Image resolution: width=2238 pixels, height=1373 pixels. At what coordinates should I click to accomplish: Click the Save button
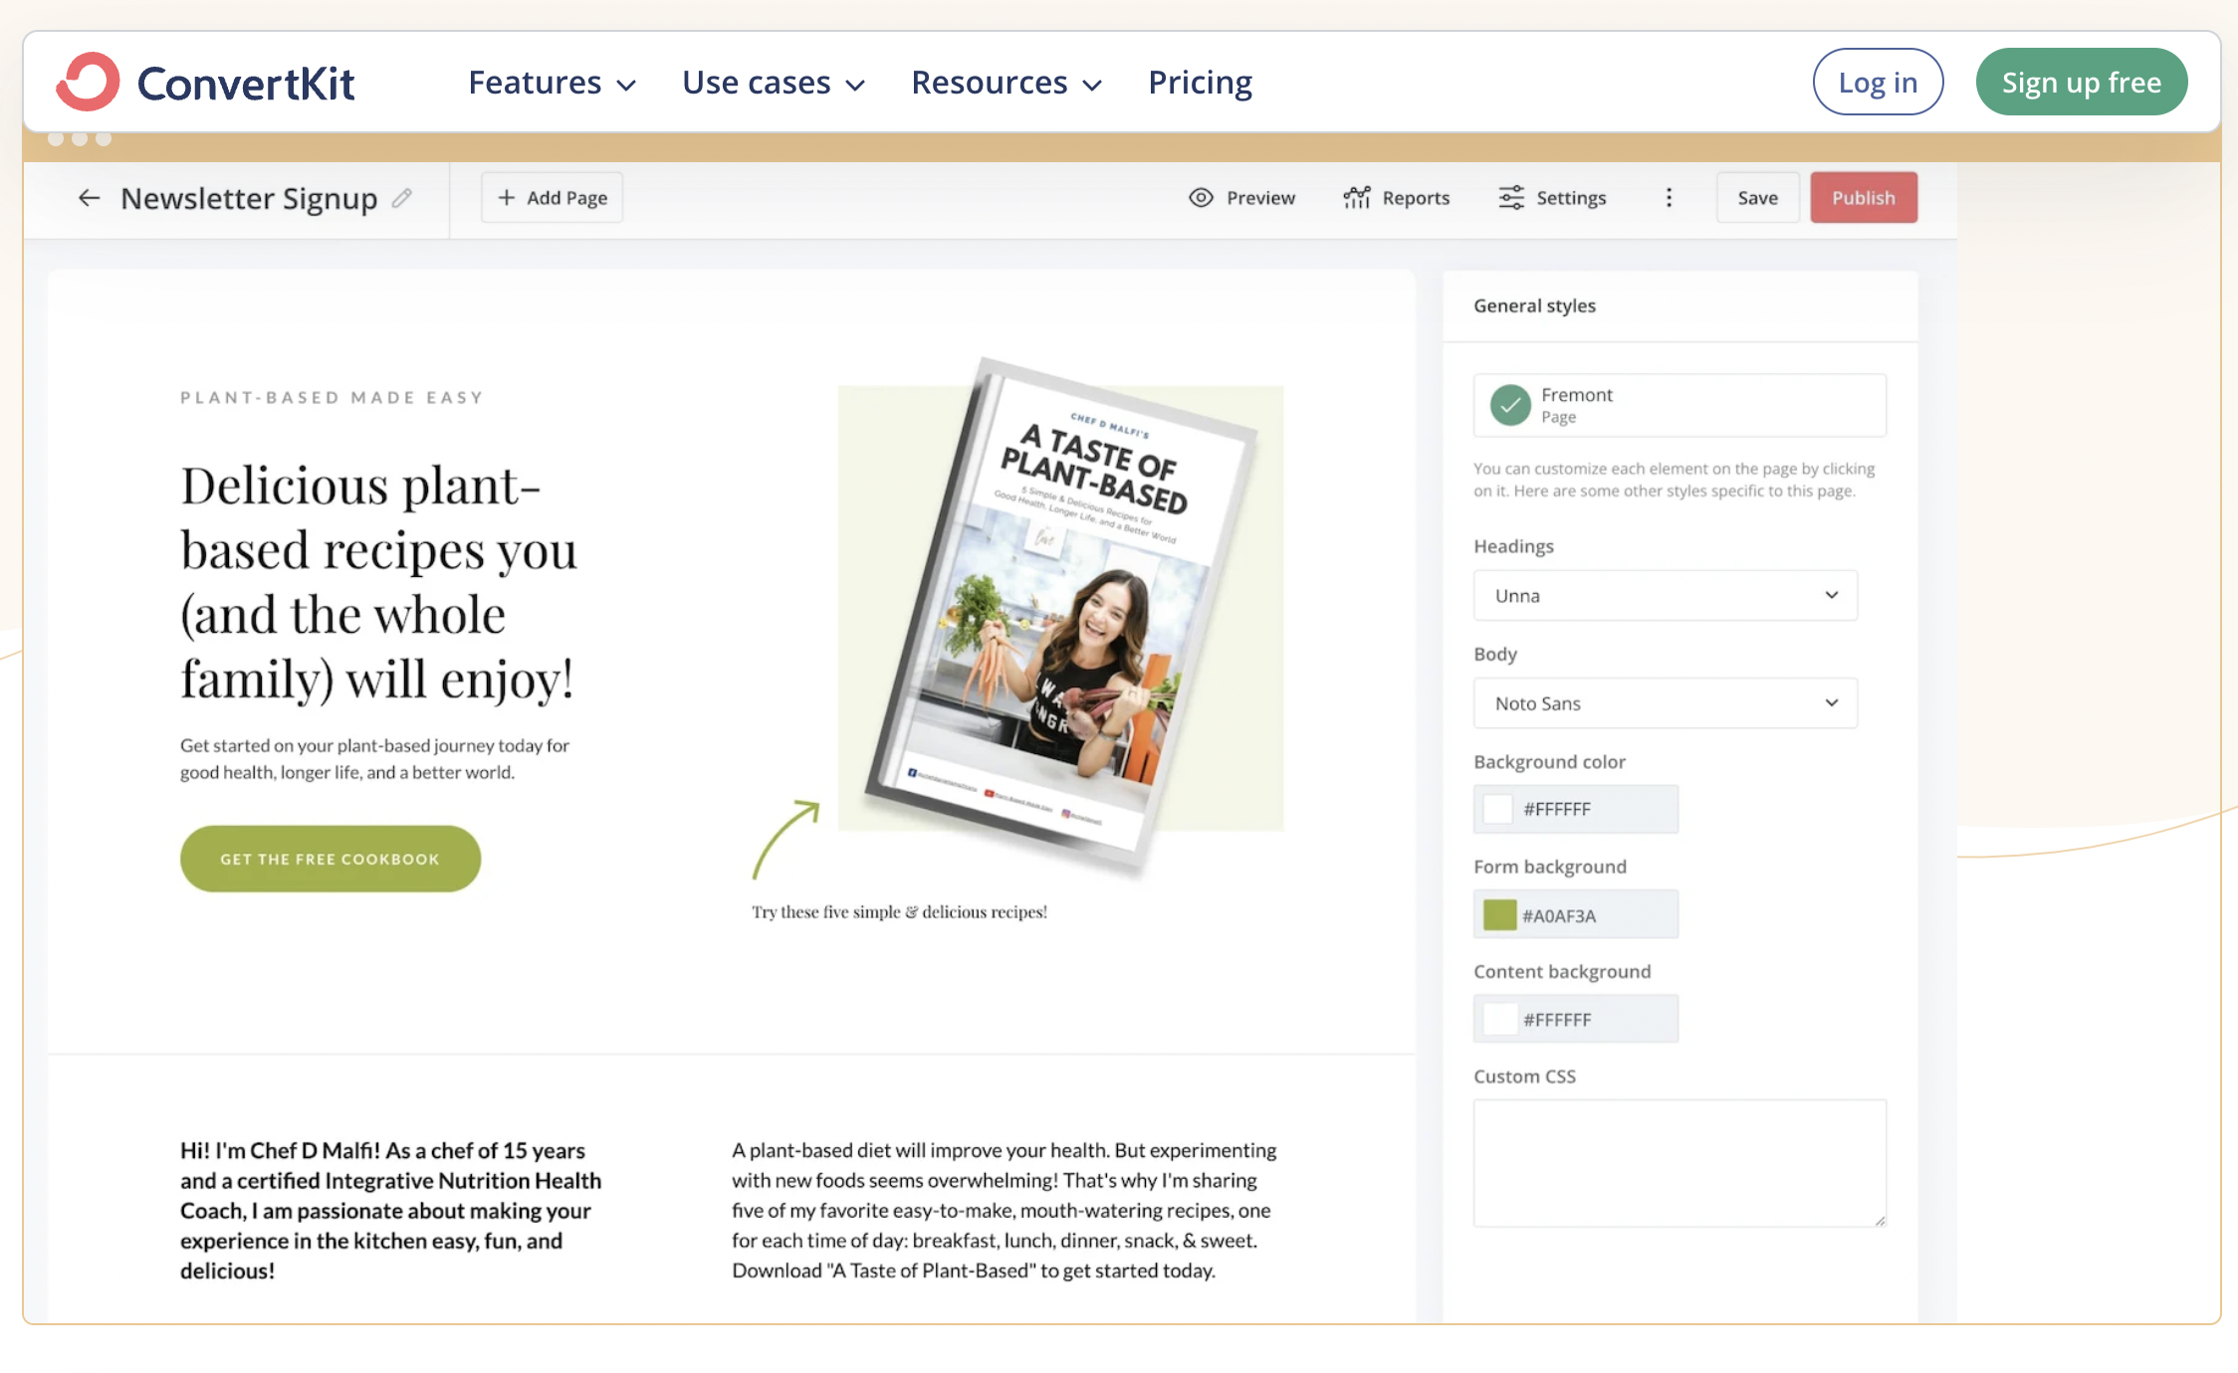1757,198
